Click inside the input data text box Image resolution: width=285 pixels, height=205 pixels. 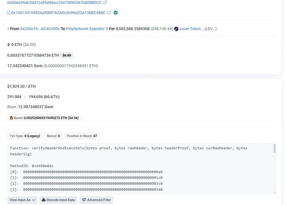[x=142, y=169]
